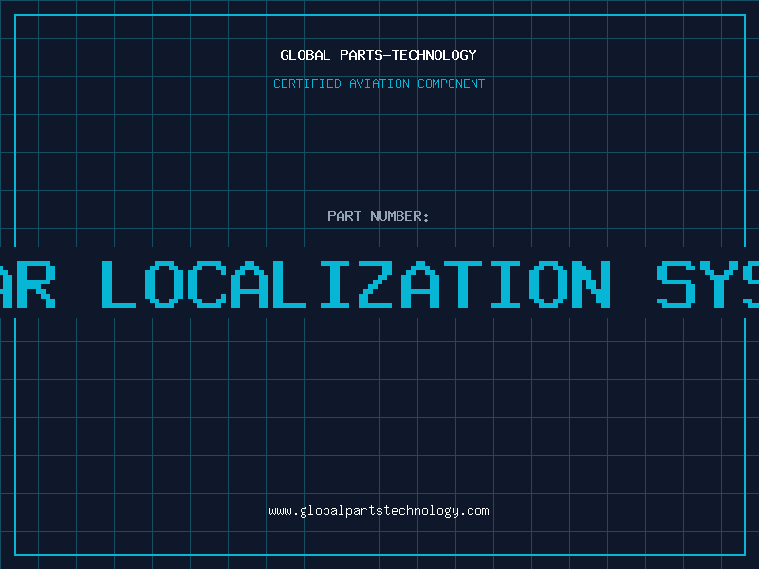
Task: Click the PART NUMBER: label
Action: click(x=379, y=216)
